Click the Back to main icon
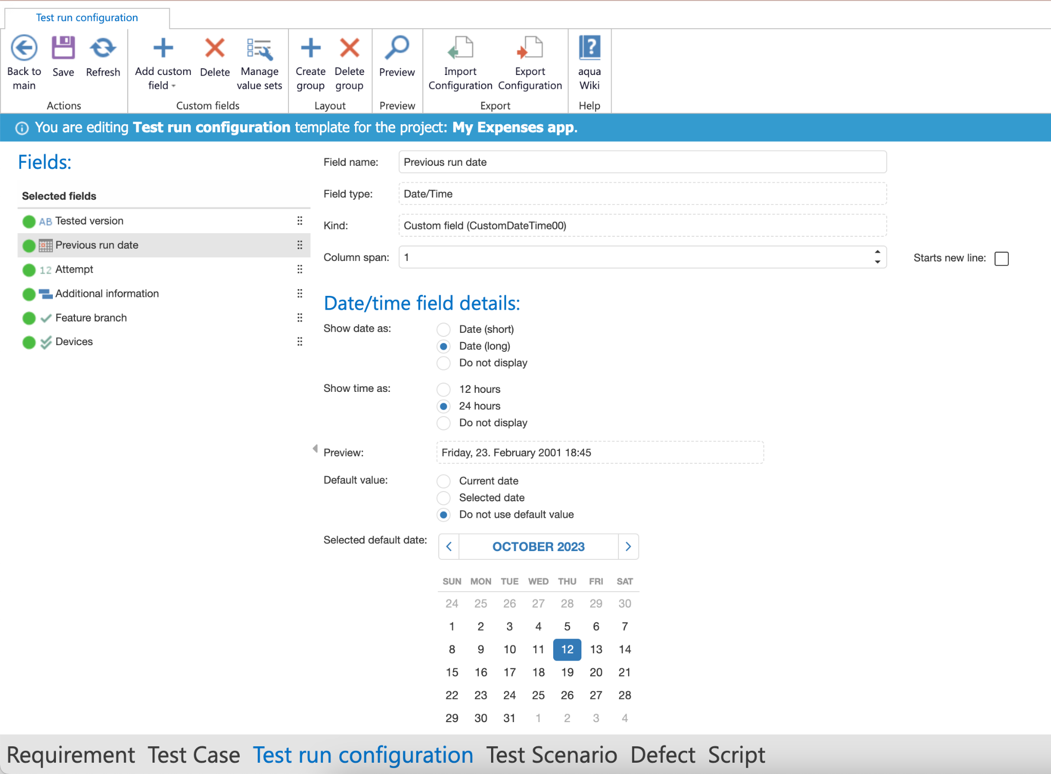Viewport: 1051px width, 774px height. 24,49
